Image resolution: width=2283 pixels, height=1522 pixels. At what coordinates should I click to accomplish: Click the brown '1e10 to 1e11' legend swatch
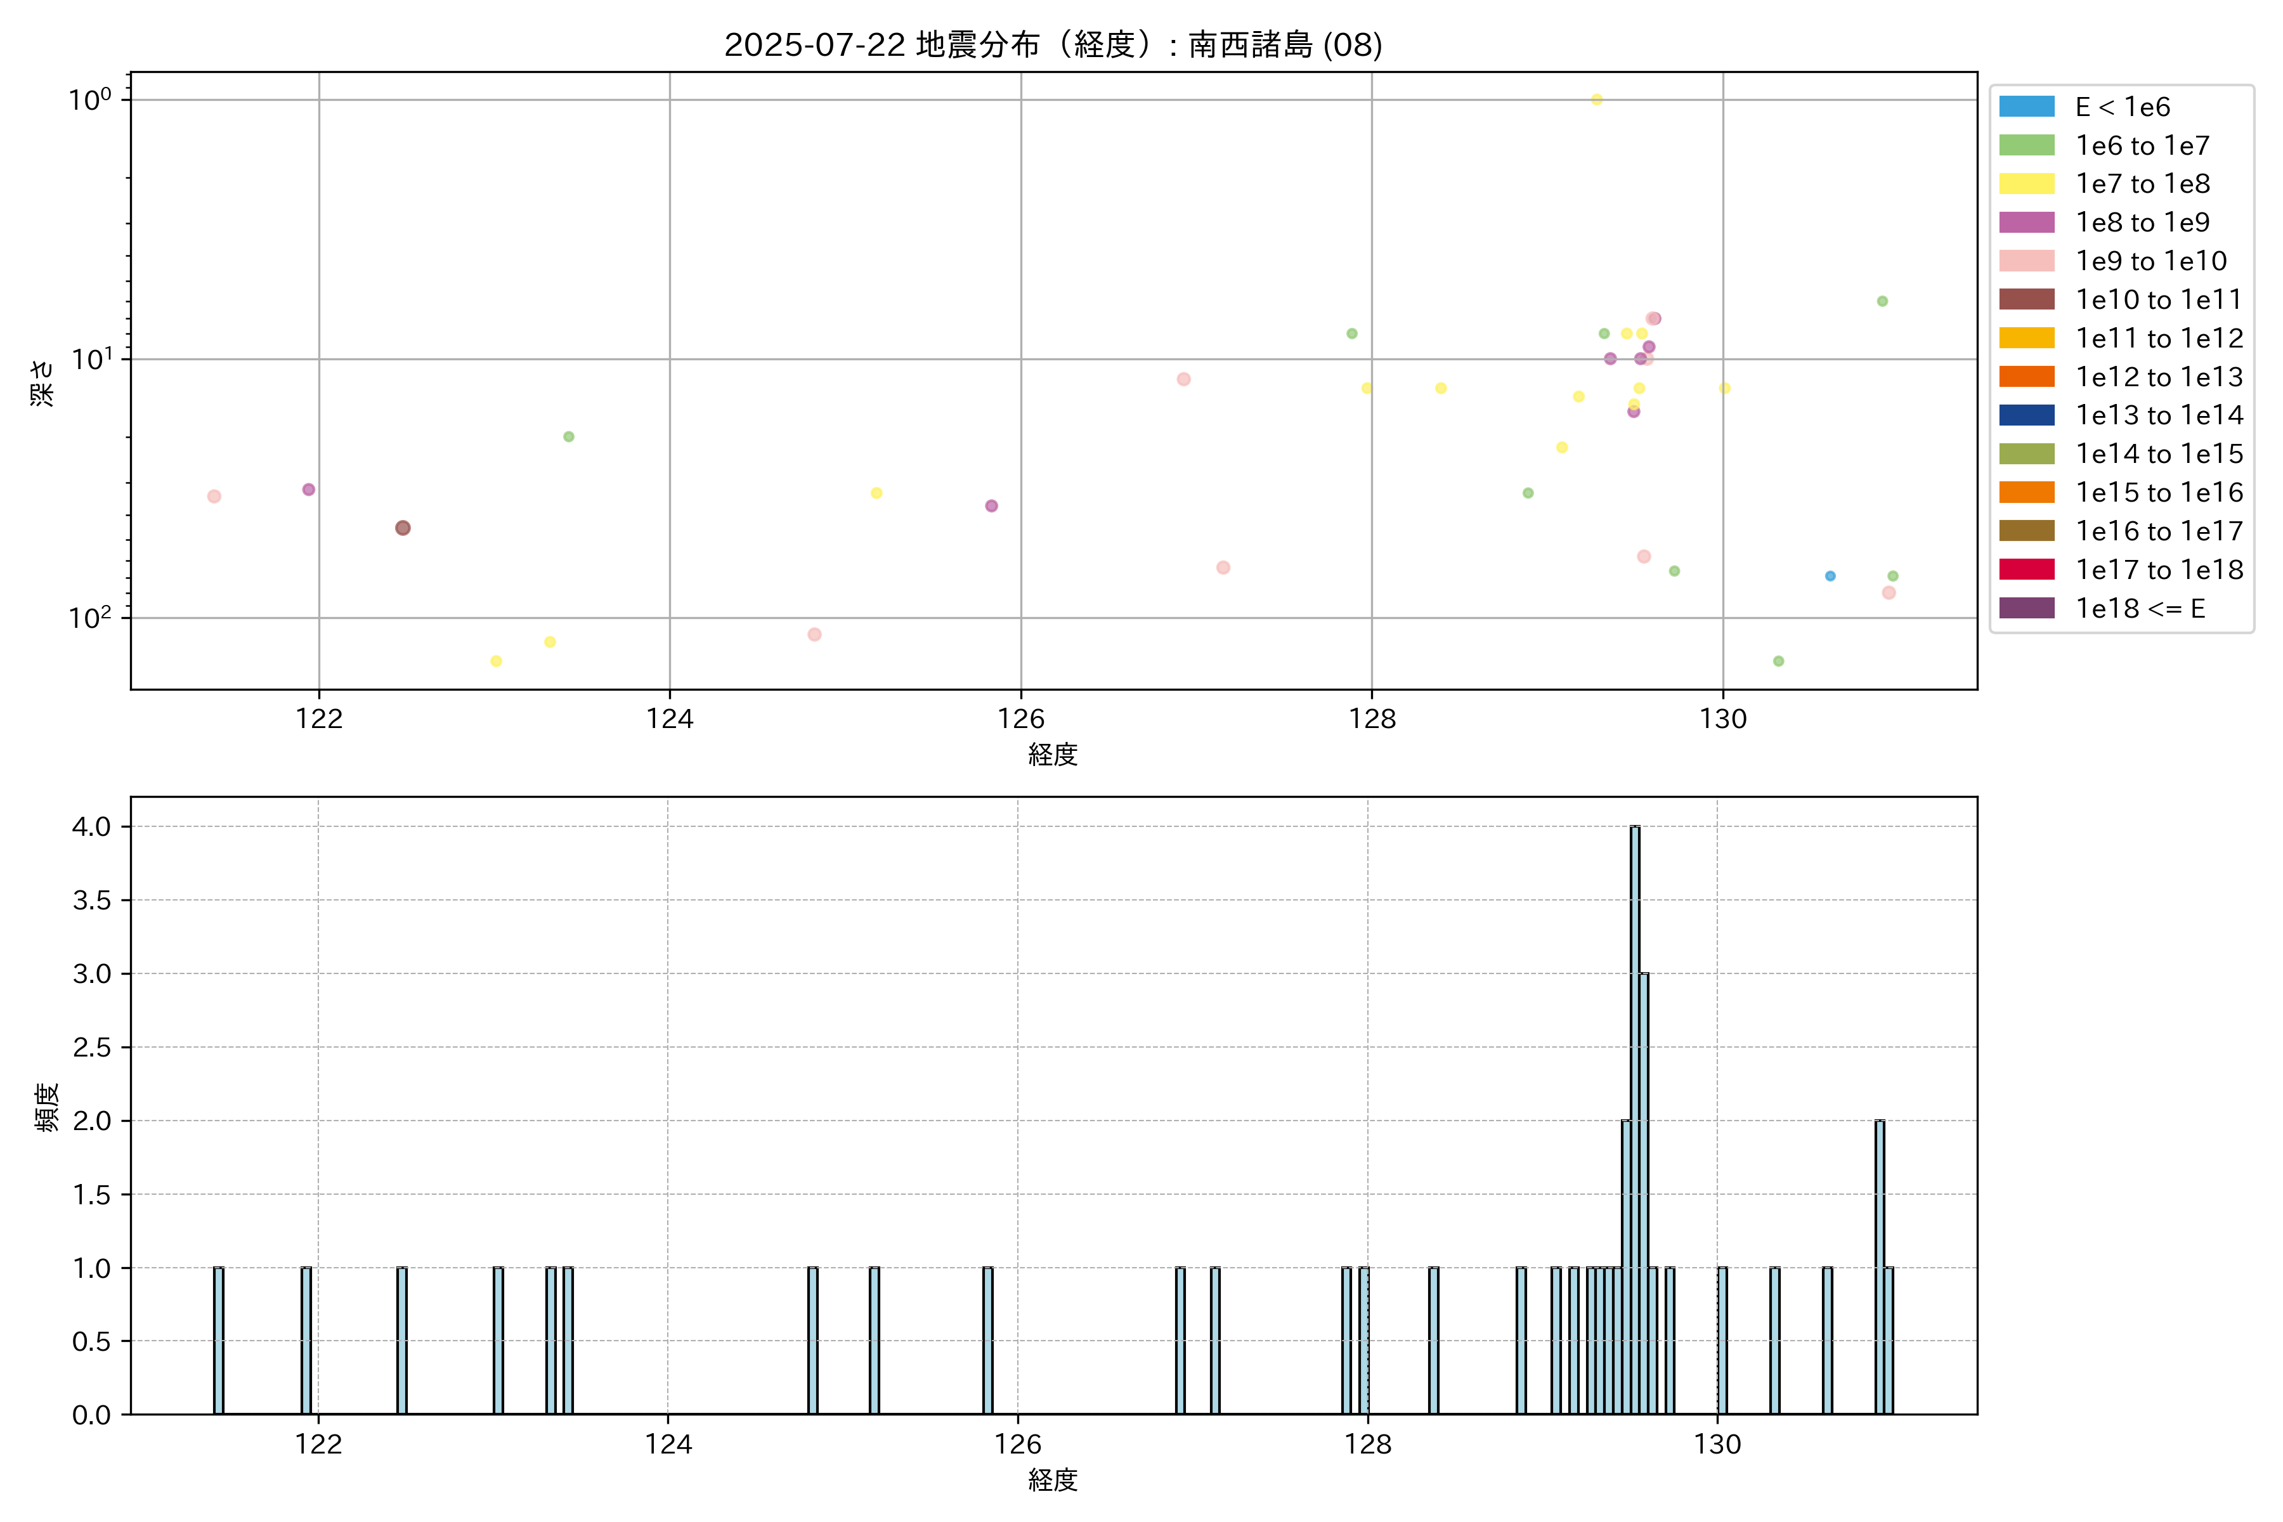tap(2026, 299)
